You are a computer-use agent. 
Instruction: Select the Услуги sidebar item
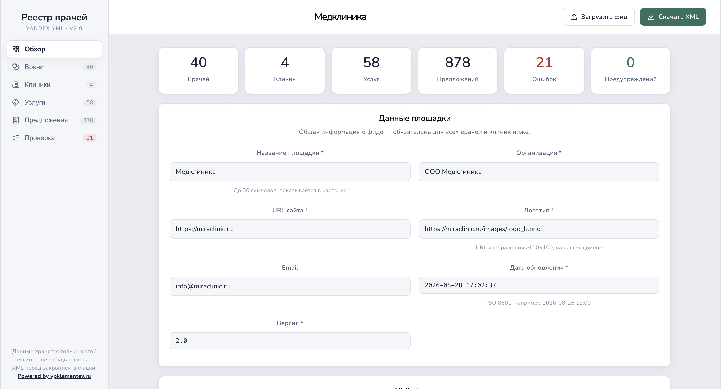pyautogui.click(x=54, y=102)
